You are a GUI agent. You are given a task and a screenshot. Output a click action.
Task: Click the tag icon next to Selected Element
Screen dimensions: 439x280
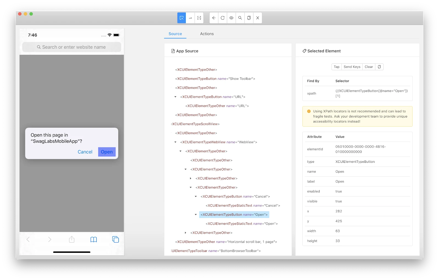304,51
